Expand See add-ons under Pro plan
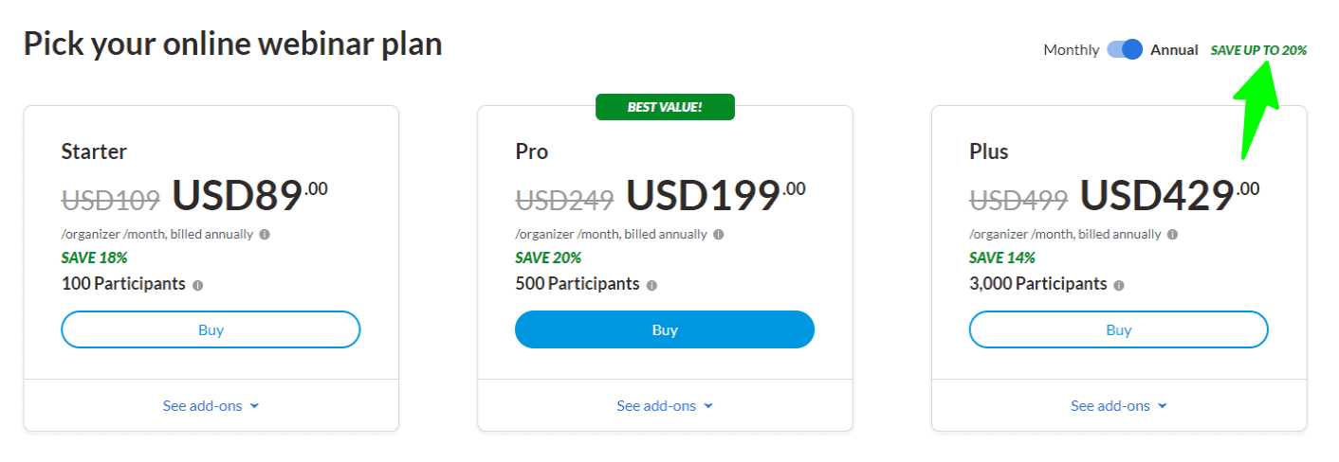The image size is (1339, 462). (665, 406)
